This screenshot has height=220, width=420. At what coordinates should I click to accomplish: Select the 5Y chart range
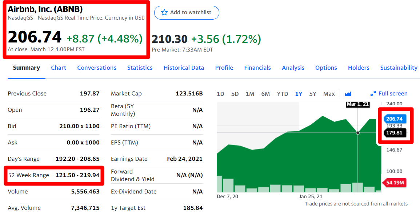click(x=313, y=94)
